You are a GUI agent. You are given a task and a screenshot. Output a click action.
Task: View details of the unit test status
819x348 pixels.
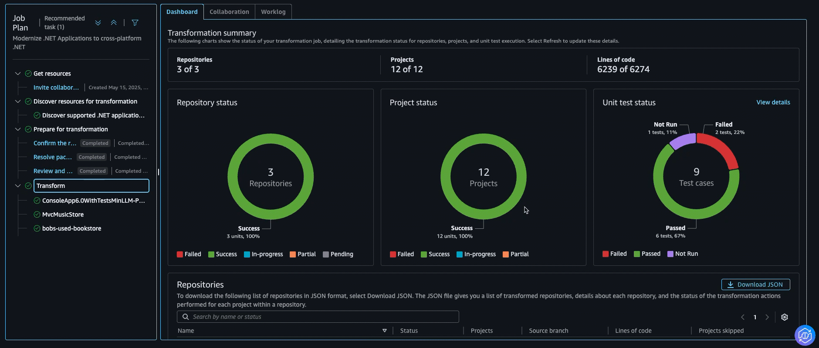tap(773, 102)
